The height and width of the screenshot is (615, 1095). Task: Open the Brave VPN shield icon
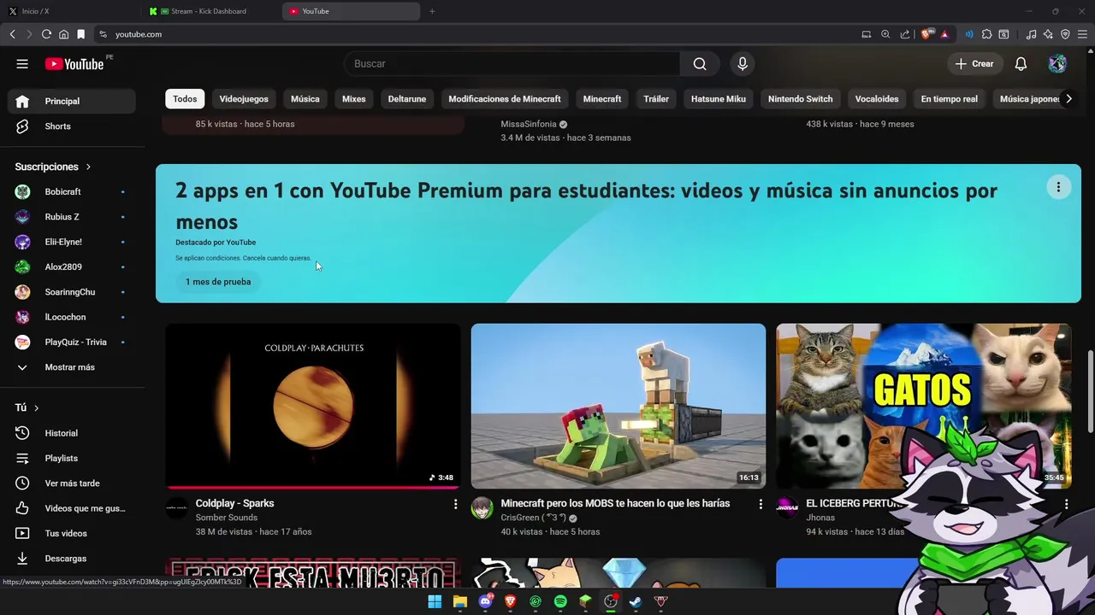1065,34
